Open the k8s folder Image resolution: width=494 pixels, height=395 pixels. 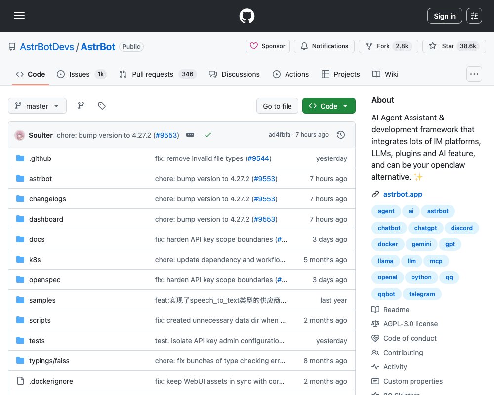(35, 260)
